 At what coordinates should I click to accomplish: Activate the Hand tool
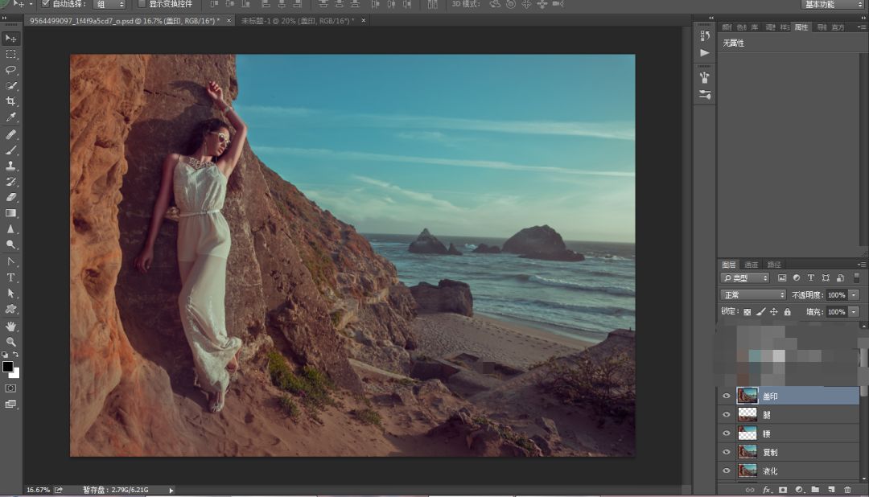click(10, 326)
